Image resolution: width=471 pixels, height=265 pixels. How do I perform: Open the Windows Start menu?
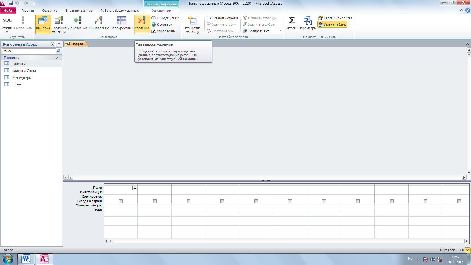point(8,259)
